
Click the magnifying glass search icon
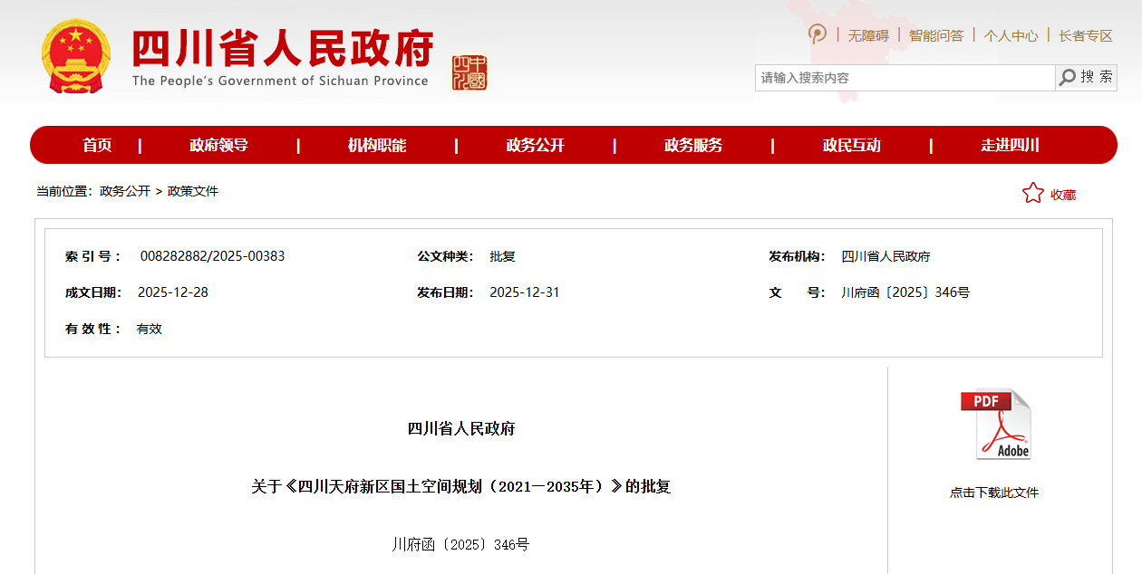pyautogui.click(x=1068, y=78)
